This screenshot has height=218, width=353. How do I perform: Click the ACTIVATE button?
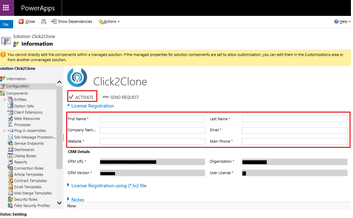pyautogui.click(x=82, y=96)
